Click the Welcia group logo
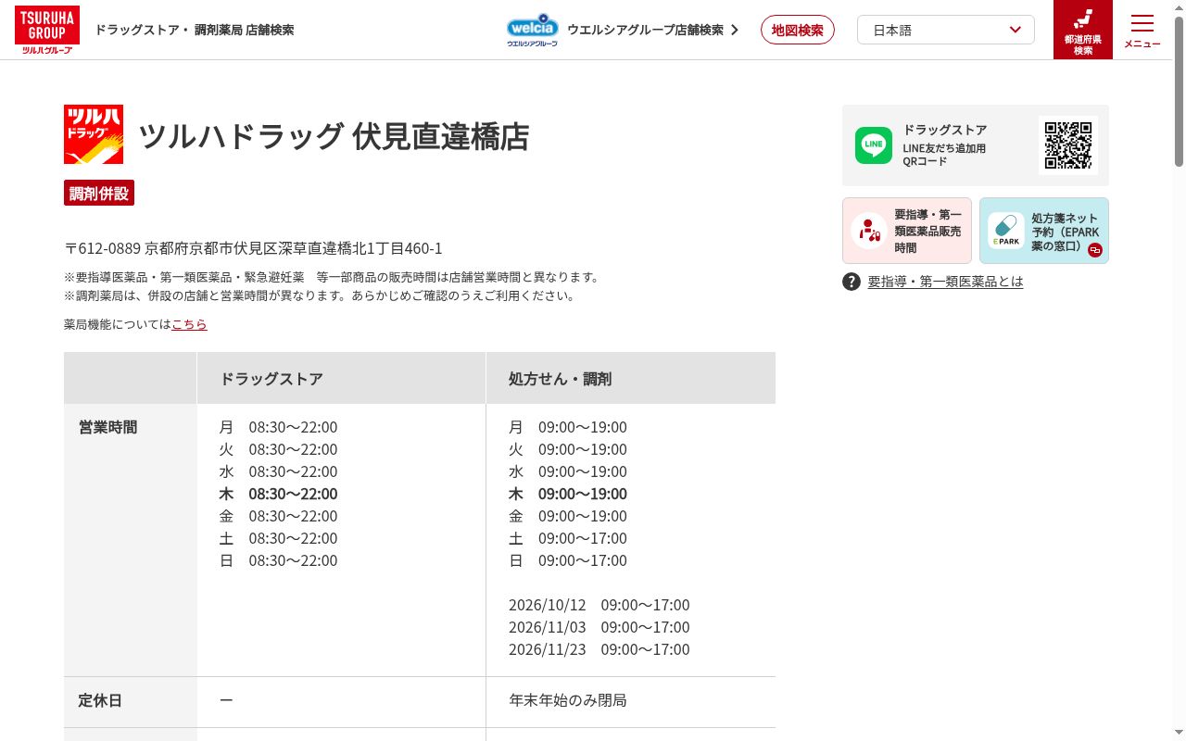 [533, 30]
